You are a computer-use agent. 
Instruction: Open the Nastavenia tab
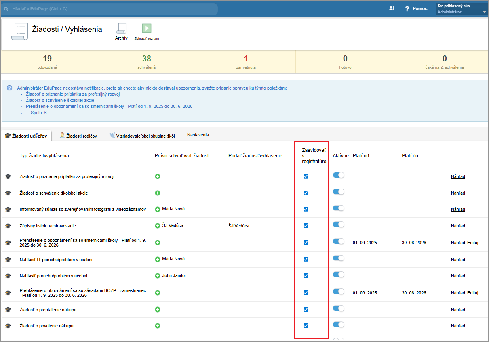(x=198, y=135)
